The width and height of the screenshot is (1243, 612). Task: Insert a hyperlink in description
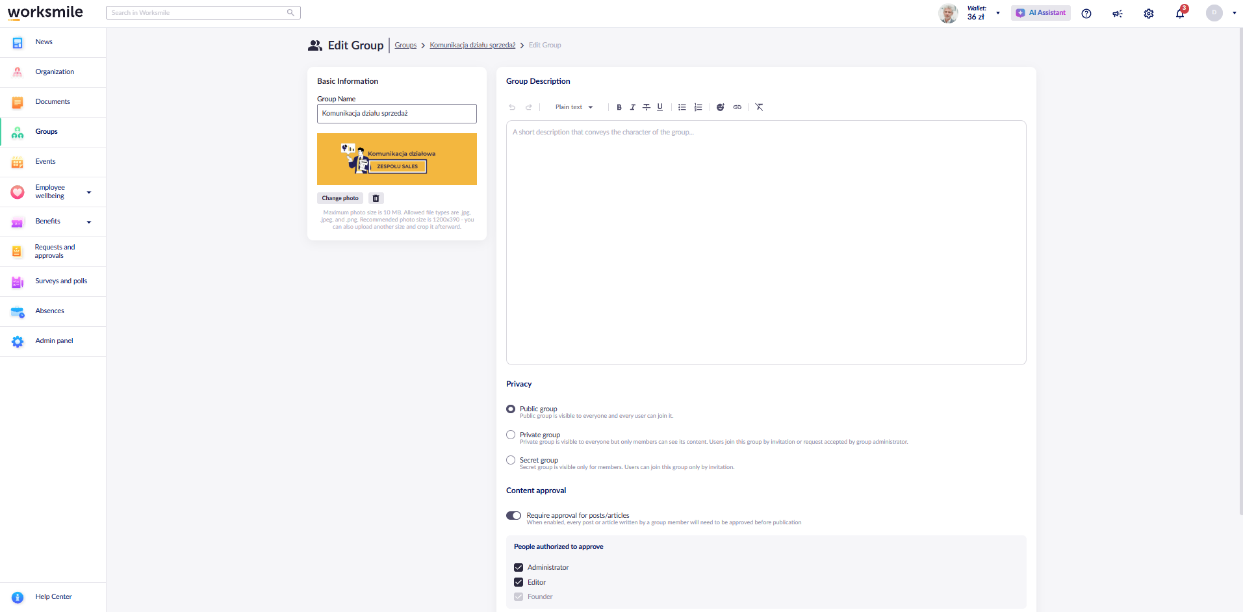click(x=737, y=107)
